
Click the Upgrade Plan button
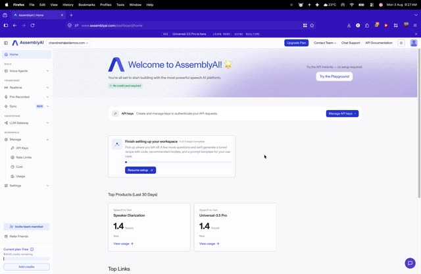[x=296, y=43]
